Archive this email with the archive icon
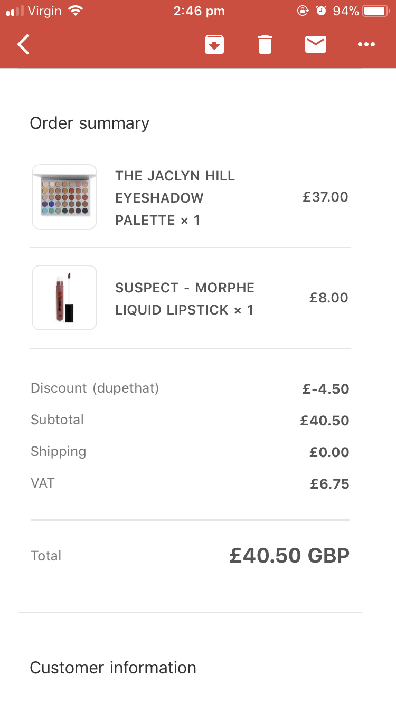396x704 pixels. click(x=214, y=44)
